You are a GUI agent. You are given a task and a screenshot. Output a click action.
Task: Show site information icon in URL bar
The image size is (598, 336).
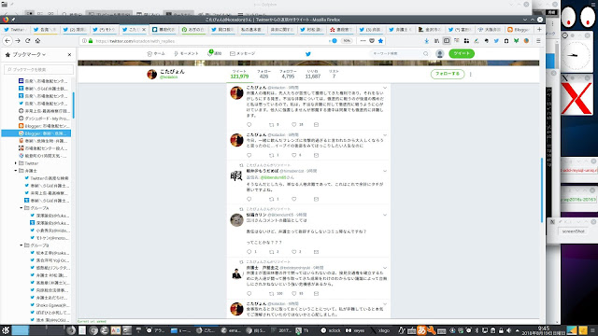[84, 41]
